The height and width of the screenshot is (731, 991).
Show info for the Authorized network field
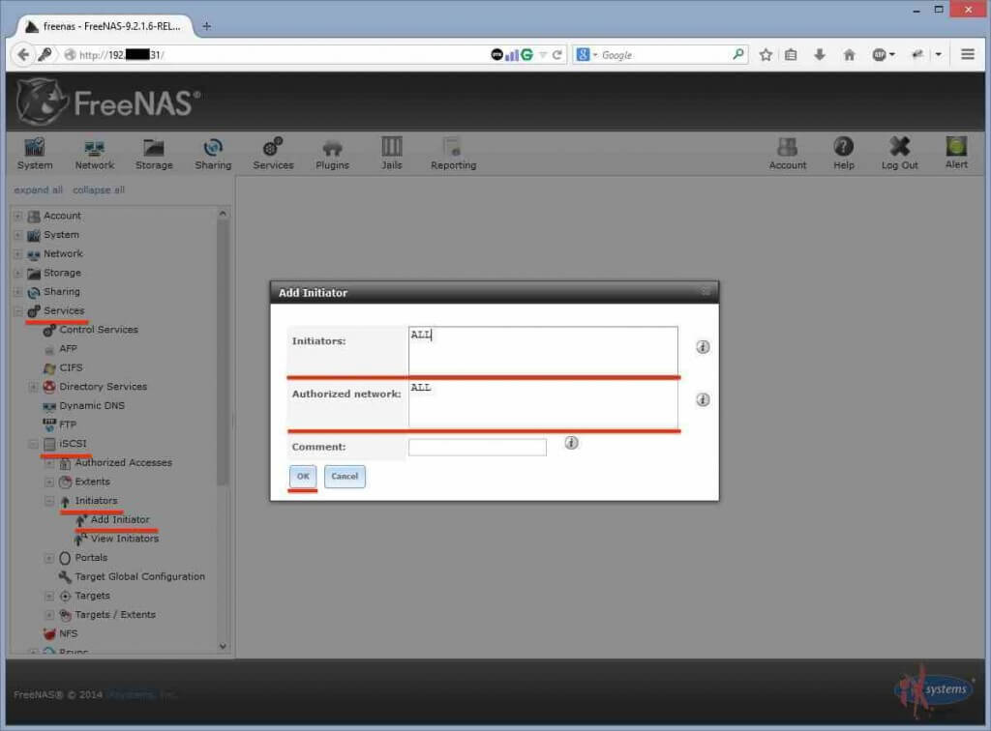(x=703, y=399)
